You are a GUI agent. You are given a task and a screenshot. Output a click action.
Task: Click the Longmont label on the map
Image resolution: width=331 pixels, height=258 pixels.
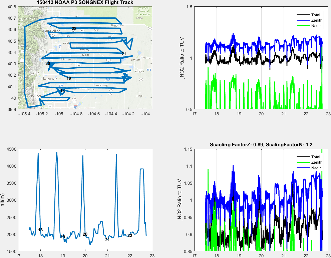pos(50,79)
